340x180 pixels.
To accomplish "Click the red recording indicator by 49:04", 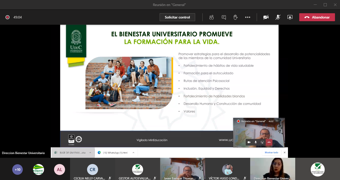I will [8, 17].
